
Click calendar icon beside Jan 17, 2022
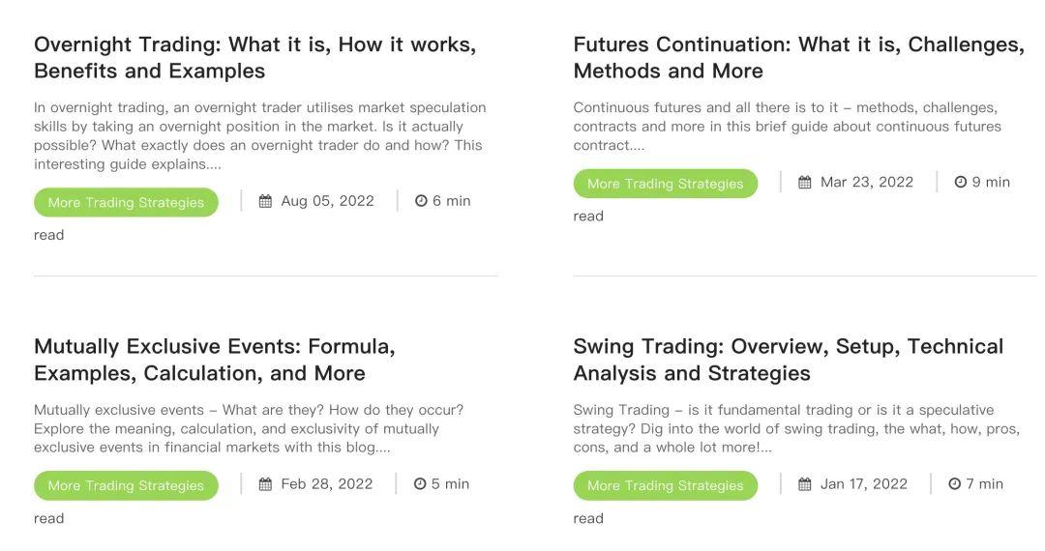tap(805, 484)
